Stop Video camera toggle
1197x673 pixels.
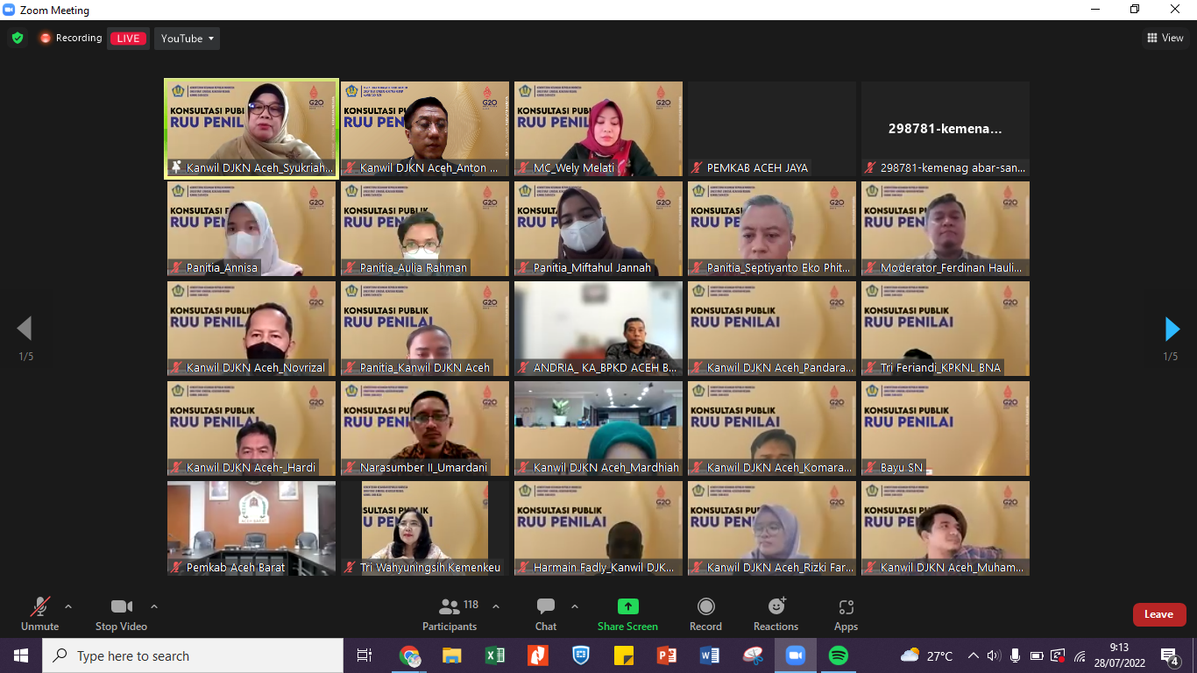click(x=121, y=613)
